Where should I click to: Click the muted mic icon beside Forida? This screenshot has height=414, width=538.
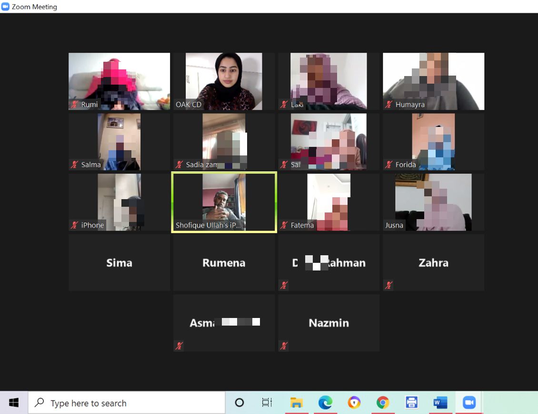click(x=389, y=164)
